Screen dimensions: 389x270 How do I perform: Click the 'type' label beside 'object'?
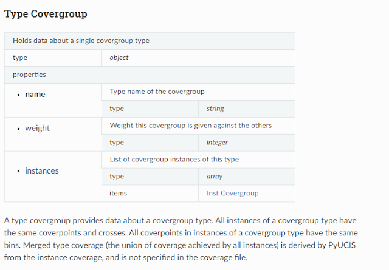pos(20,58)
